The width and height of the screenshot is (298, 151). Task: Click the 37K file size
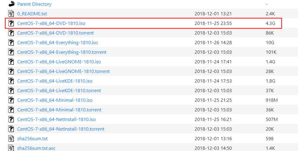pos(270,91)
